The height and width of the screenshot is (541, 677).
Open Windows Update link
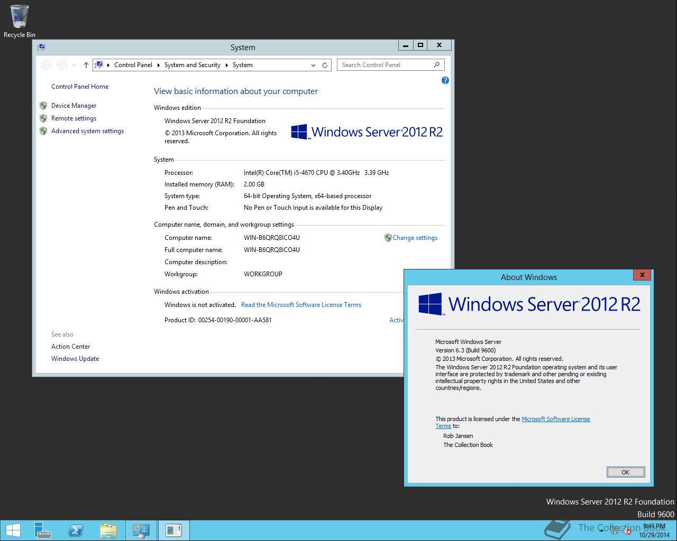pos(75,359)
